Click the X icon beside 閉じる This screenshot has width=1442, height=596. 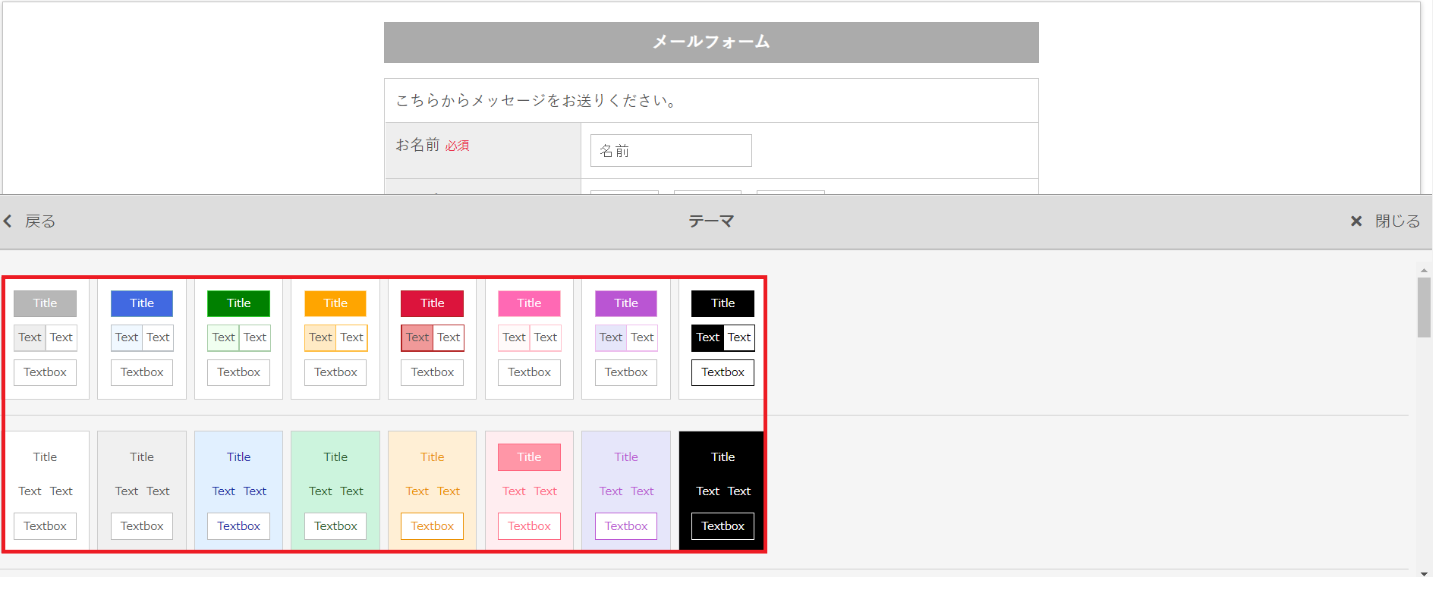tap(1355, 221)
